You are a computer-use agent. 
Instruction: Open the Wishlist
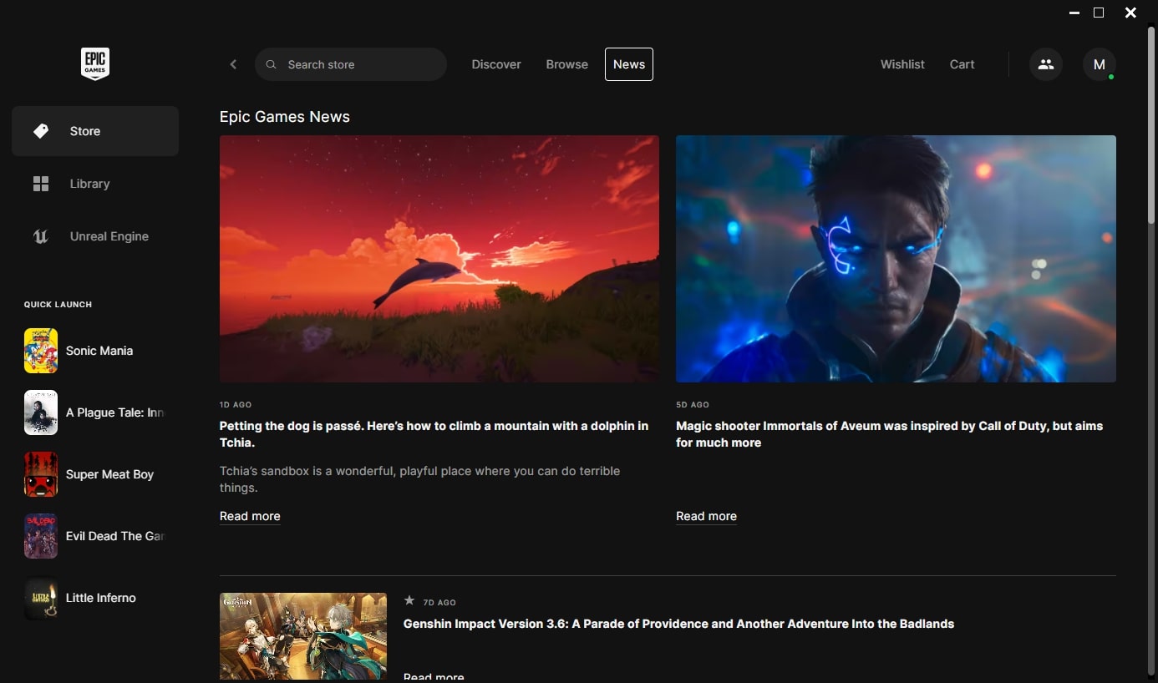click(x=902, y=64)
